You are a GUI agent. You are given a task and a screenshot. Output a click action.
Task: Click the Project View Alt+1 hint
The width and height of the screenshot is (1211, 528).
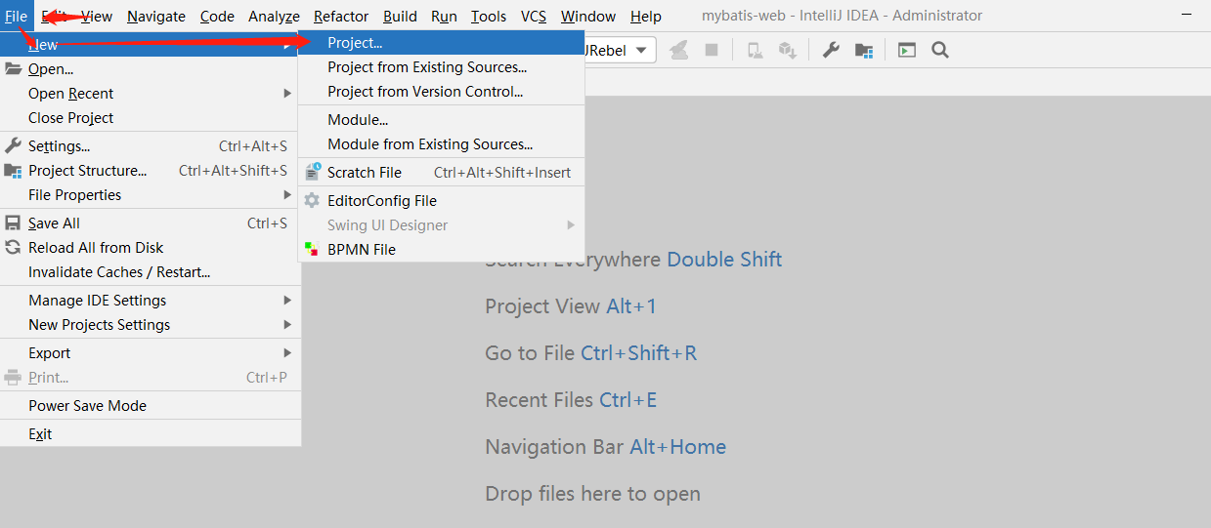coord(571,306)
